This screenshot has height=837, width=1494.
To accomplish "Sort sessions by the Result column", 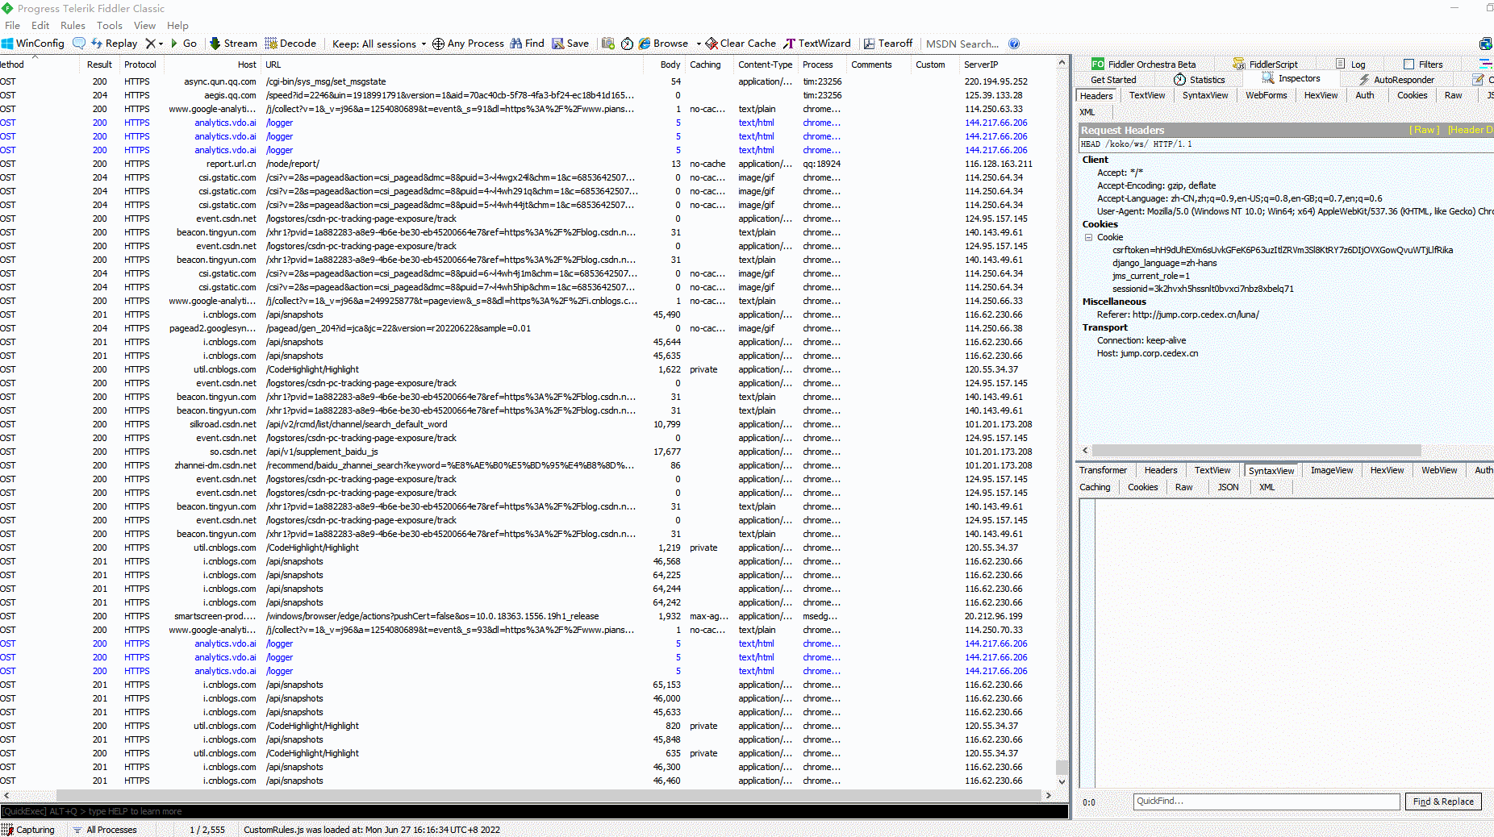I will click(x=99, y=65).
